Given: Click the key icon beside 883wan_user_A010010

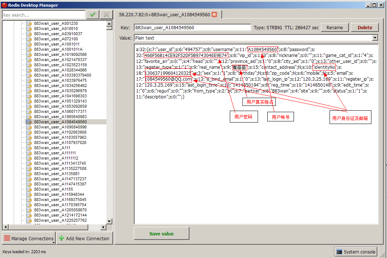Looking at the screenshot, I should [29, 29].
